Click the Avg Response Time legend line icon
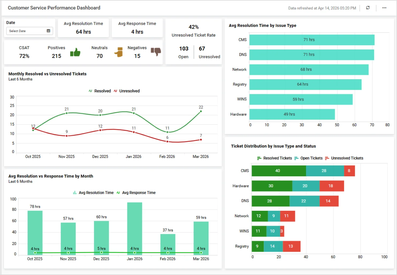Image resolution: width=397 pixels, height=275 pixels. click(x=118, y=193)
